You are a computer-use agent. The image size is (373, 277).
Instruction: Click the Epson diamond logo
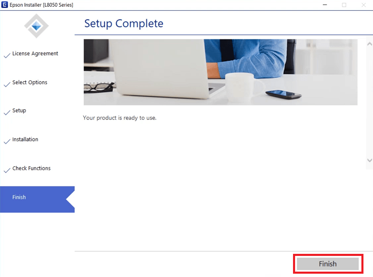[36, 26]
